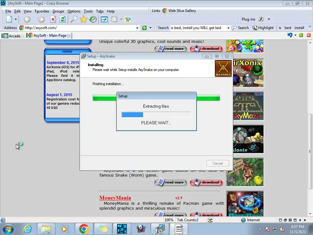Click the Extracting files progress bar
The image size is (313, 235).
point(156,115)
